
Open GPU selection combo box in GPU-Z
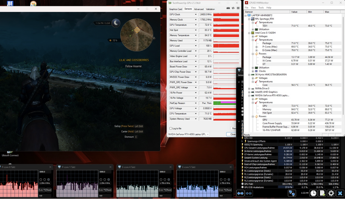coord(188,134)
